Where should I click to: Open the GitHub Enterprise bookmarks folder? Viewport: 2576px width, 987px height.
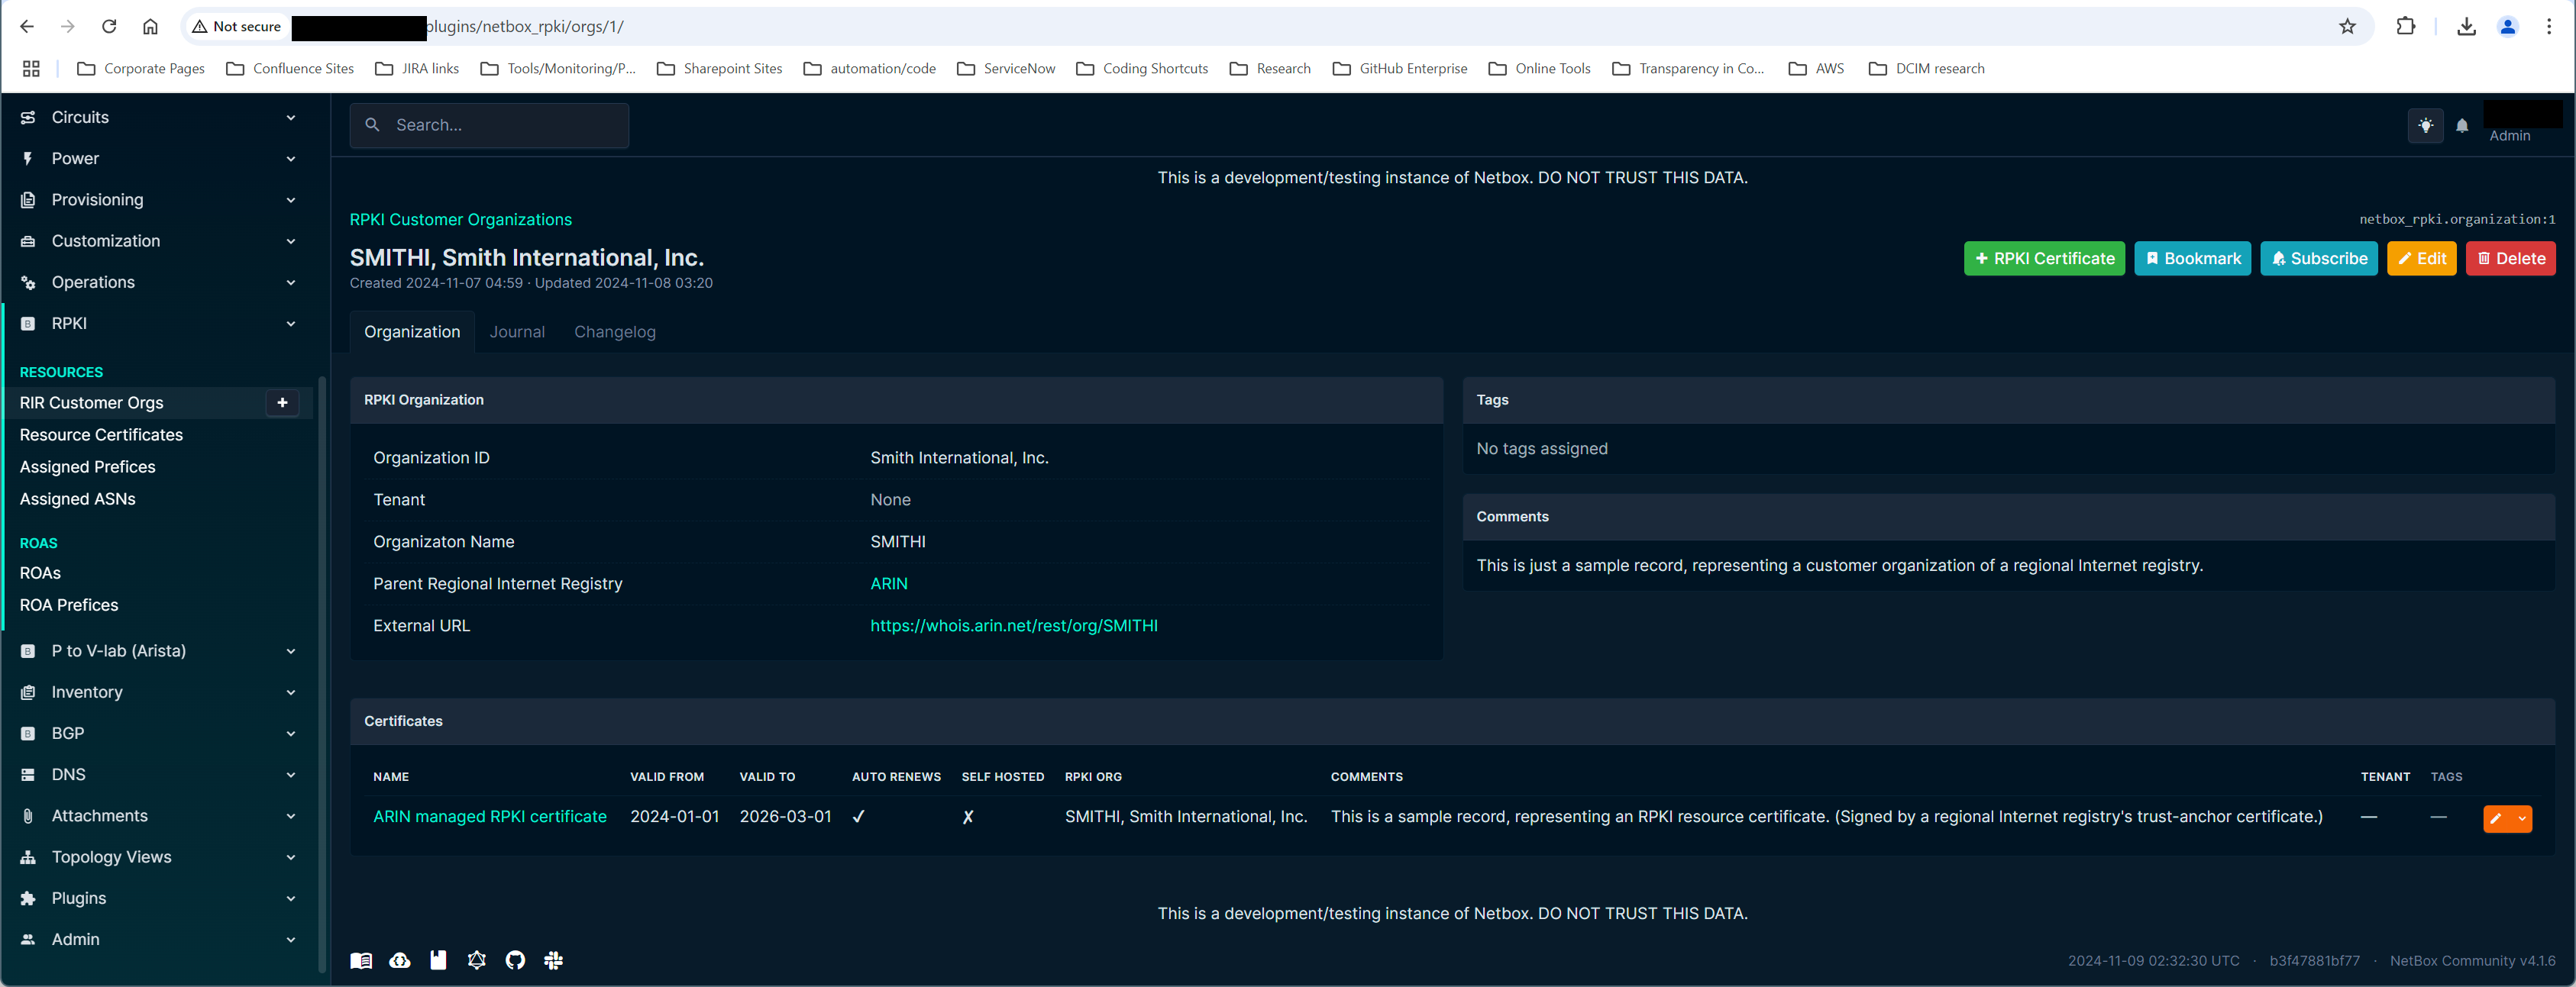tap(1400, 69)
